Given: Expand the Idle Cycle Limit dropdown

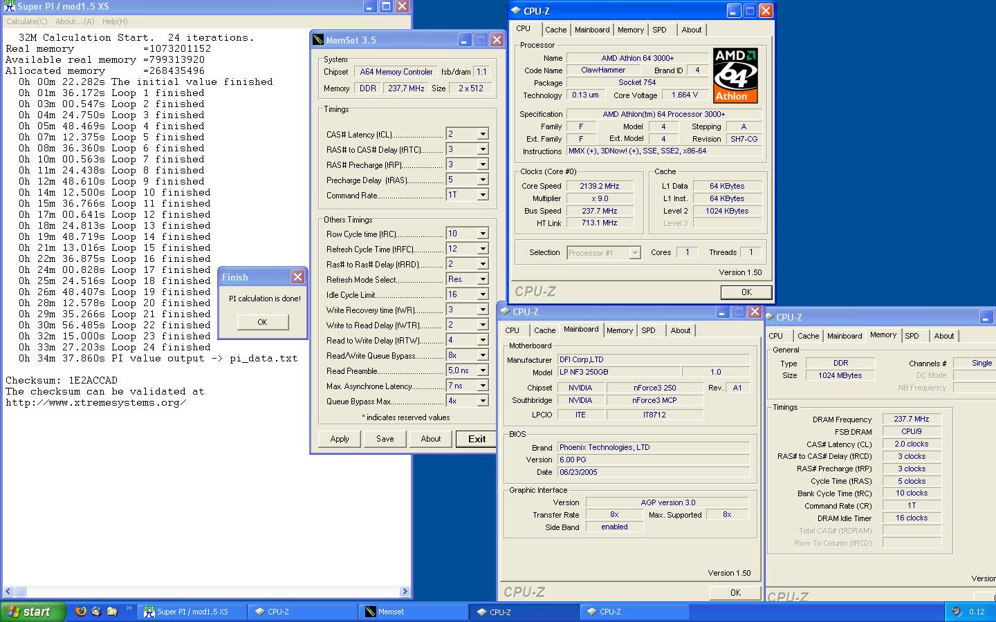Looking at the screenshot, I should (x=483, y=294).
